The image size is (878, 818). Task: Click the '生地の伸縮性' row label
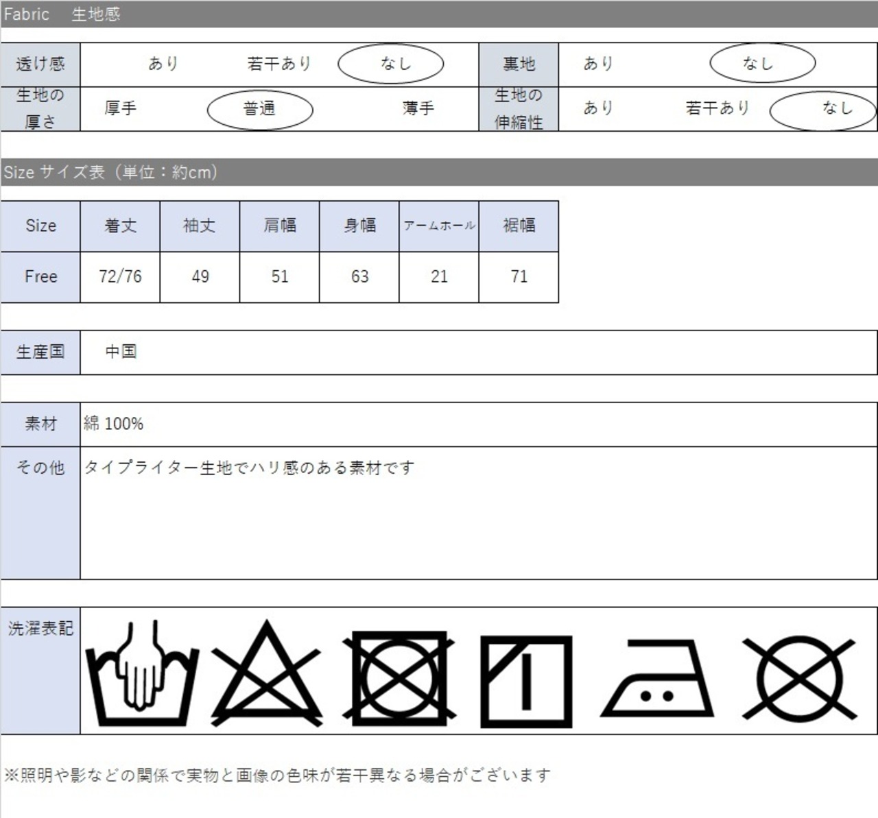519,108
